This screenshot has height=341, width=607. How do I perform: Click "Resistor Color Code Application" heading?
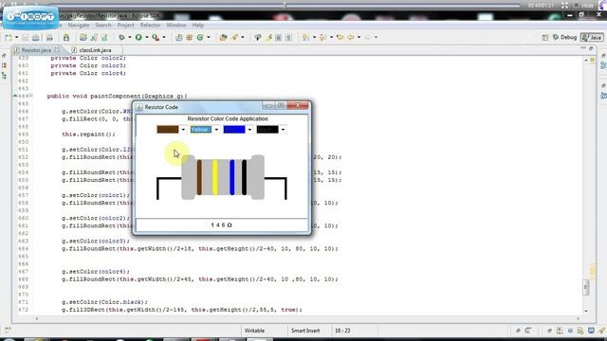pos(228,118)
